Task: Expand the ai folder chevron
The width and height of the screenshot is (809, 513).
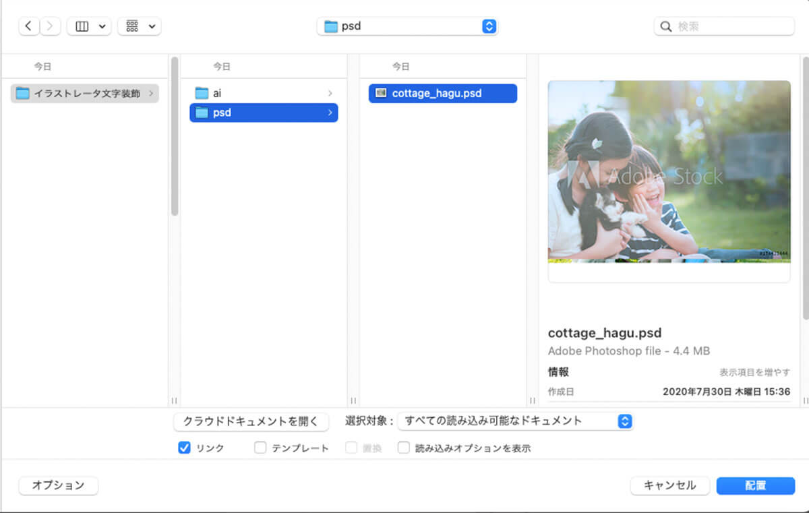Action: pos(330,93)
